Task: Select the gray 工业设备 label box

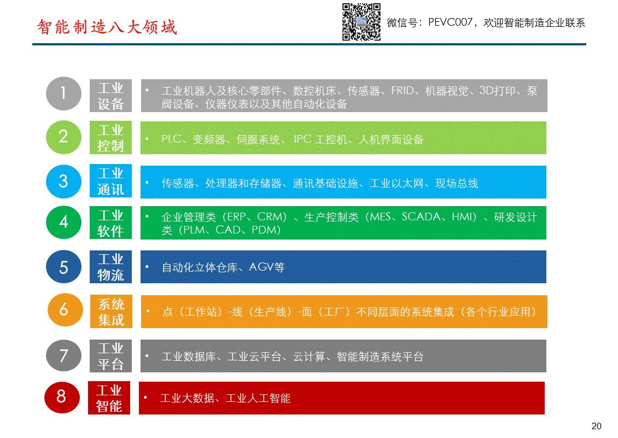Action: 110,96
